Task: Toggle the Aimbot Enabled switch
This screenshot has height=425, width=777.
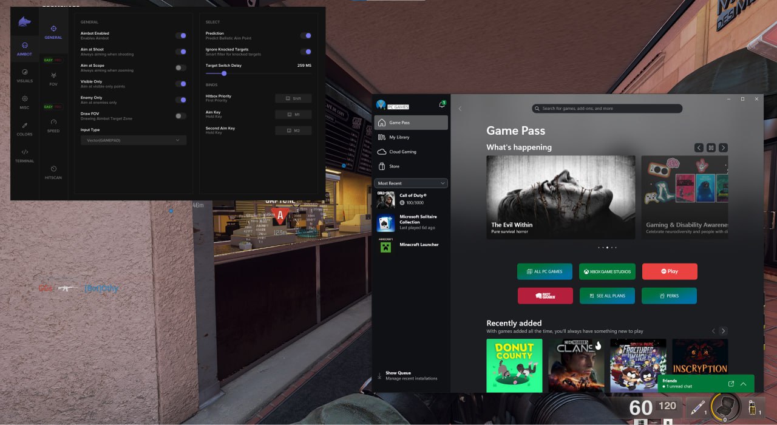Action: pos(181,36)
